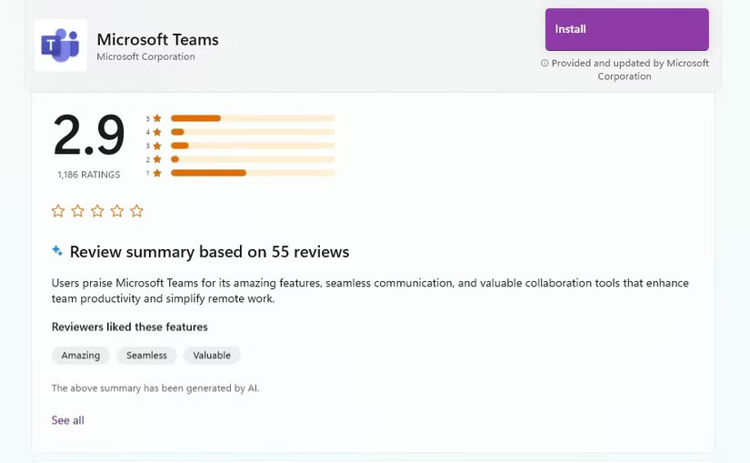The image size is (750, 463).
Task: Click the 4-star rating distribution bar
Action: [252, 132]
